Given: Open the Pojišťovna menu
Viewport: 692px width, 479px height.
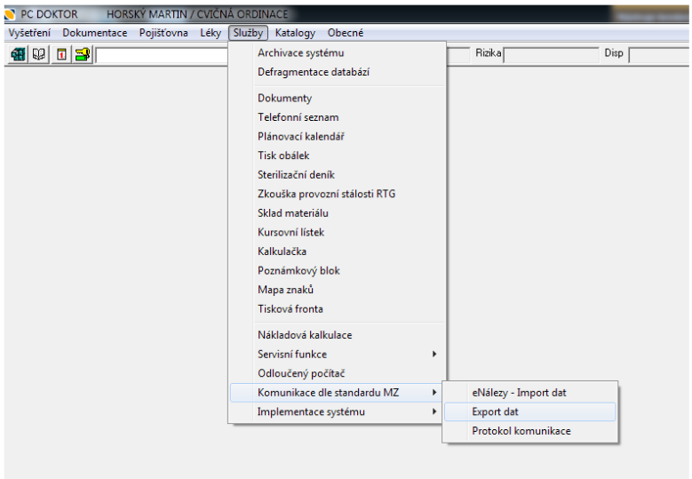Looking at the screenshot, I should 163,33.
